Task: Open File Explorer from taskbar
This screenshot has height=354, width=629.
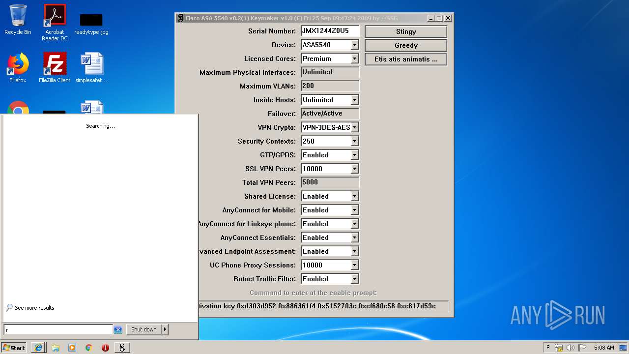Action: [x=56, y=348]
